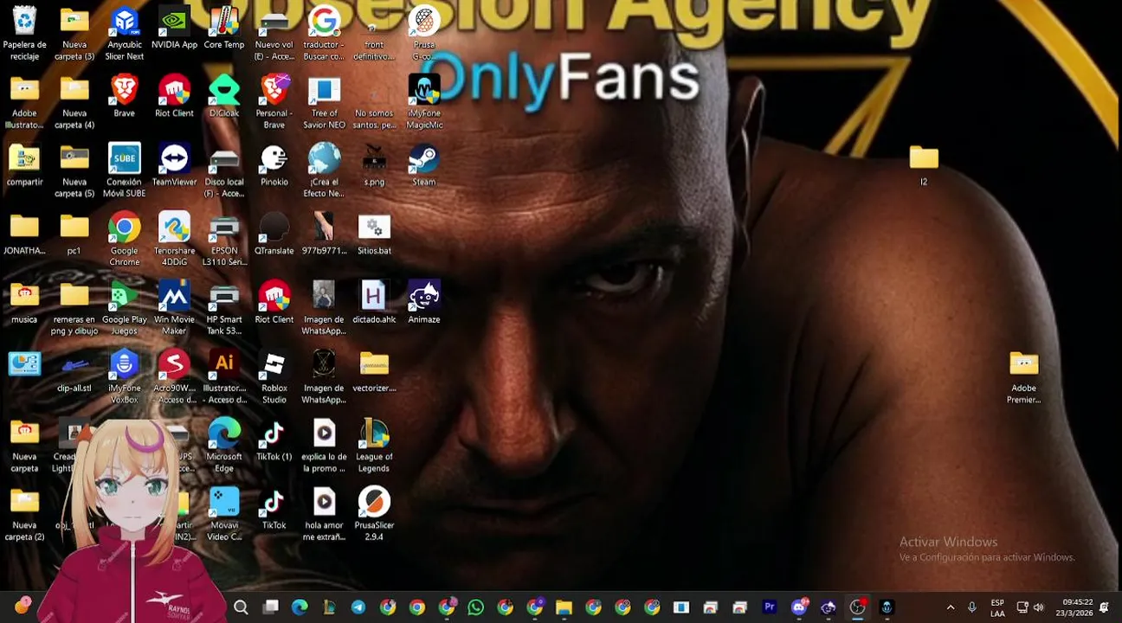Viewport: 1122px width, 623px height.
Task: Open Discord from the taskbar
Action: 798,607
